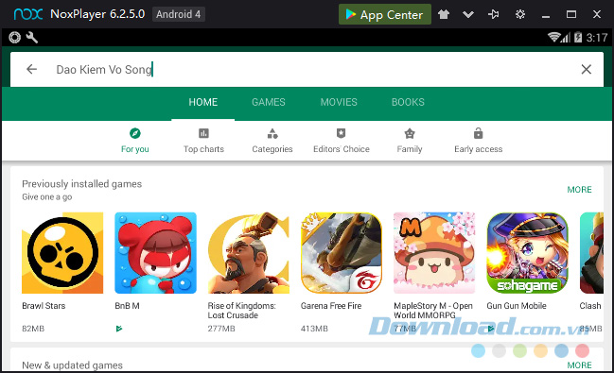Click the Gun Gun Mobile title text

pos(517,306)
